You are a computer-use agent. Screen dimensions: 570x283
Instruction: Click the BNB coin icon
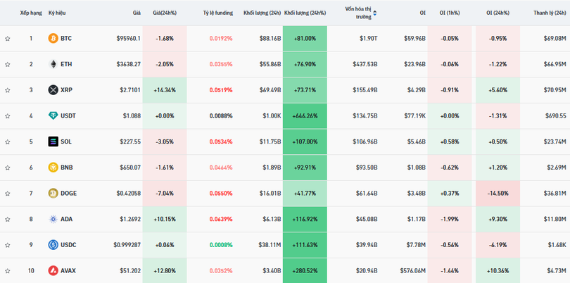click(x=53, y=168)
